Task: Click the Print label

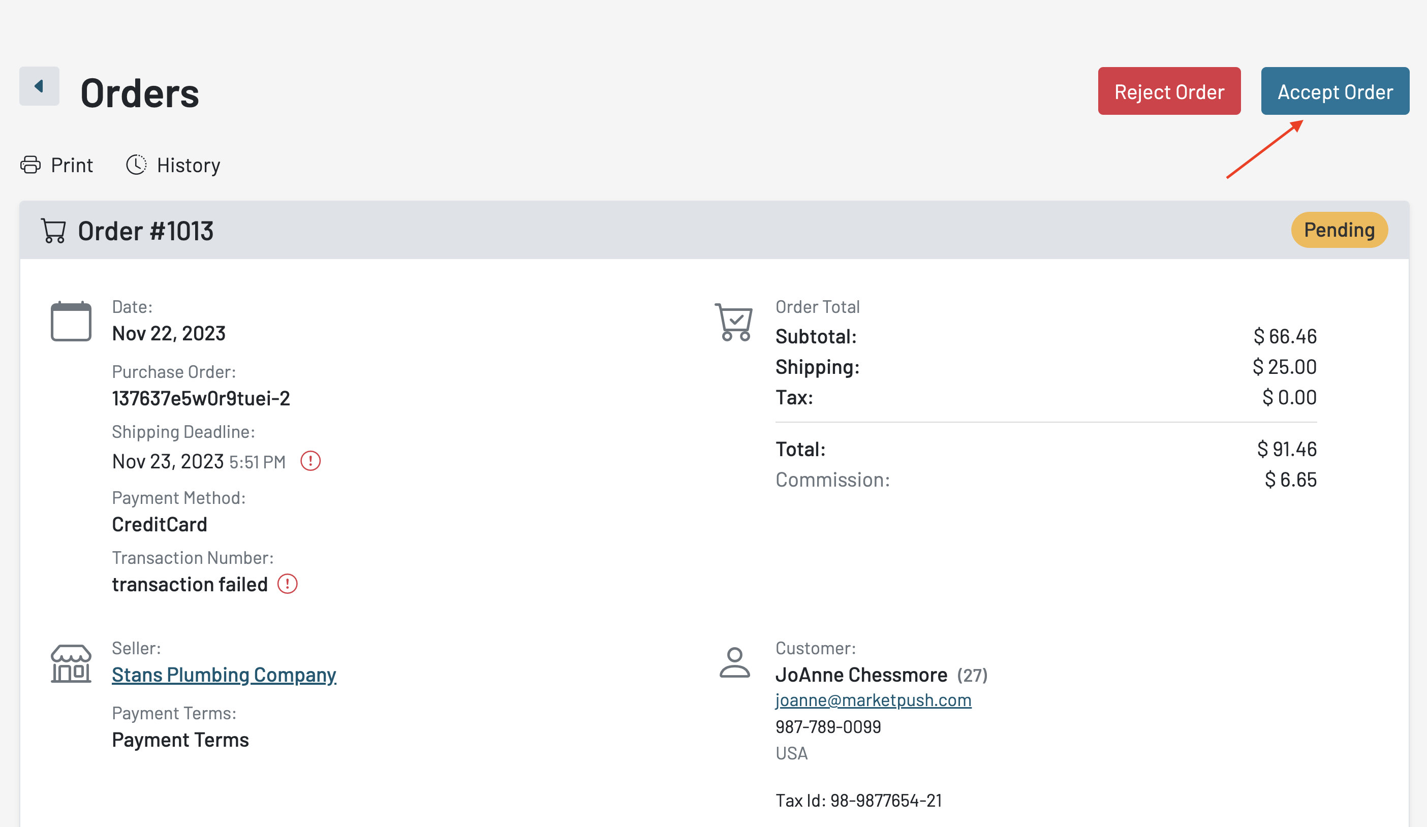Action: point(72,165)
